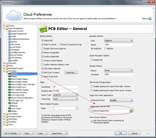The width and height of the screenshot is (156, 138).
Task: Click the PCB Display page icon
Action: (9, 76)
